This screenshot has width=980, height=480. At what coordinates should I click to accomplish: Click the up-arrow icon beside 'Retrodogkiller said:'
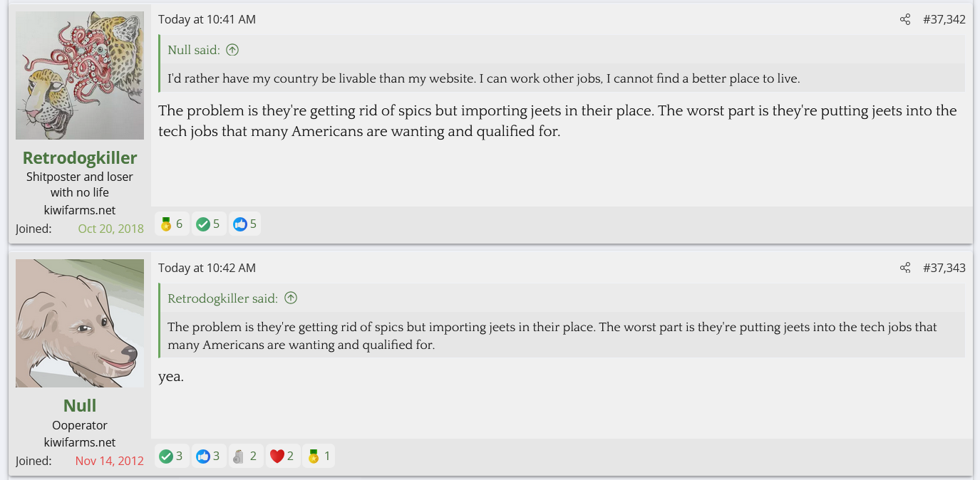click(291, 298)
